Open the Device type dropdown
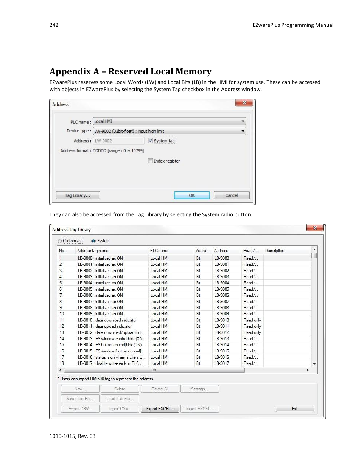Viewport: 361px width, 467px height. [x=170, y=131]
